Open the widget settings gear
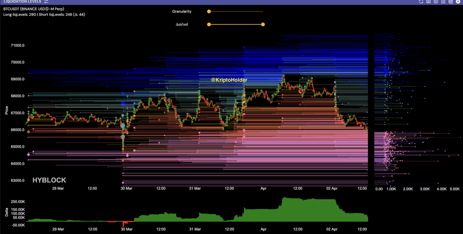 436,2
